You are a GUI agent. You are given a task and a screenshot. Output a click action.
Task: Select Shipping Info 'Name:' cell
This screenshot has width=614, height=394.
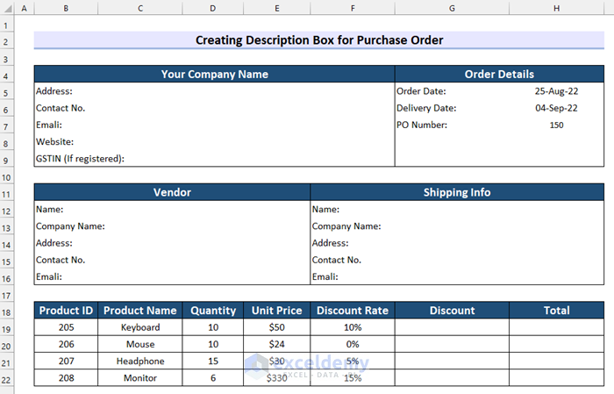pos(457,209)
